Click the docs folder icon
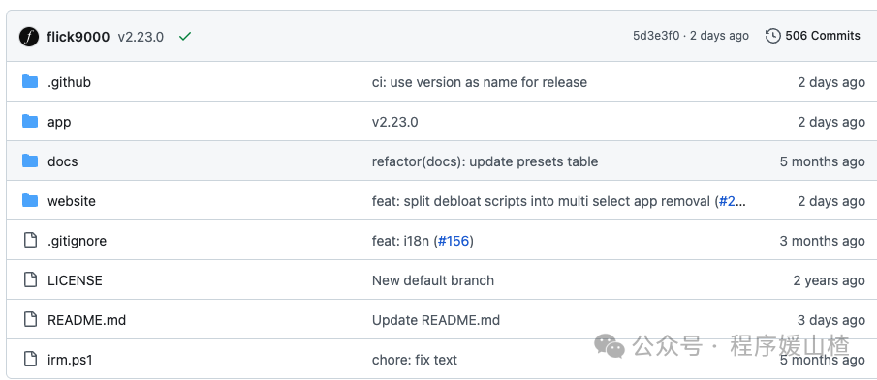This screenshot has width=877, height=380. click(x=30, y=161)
